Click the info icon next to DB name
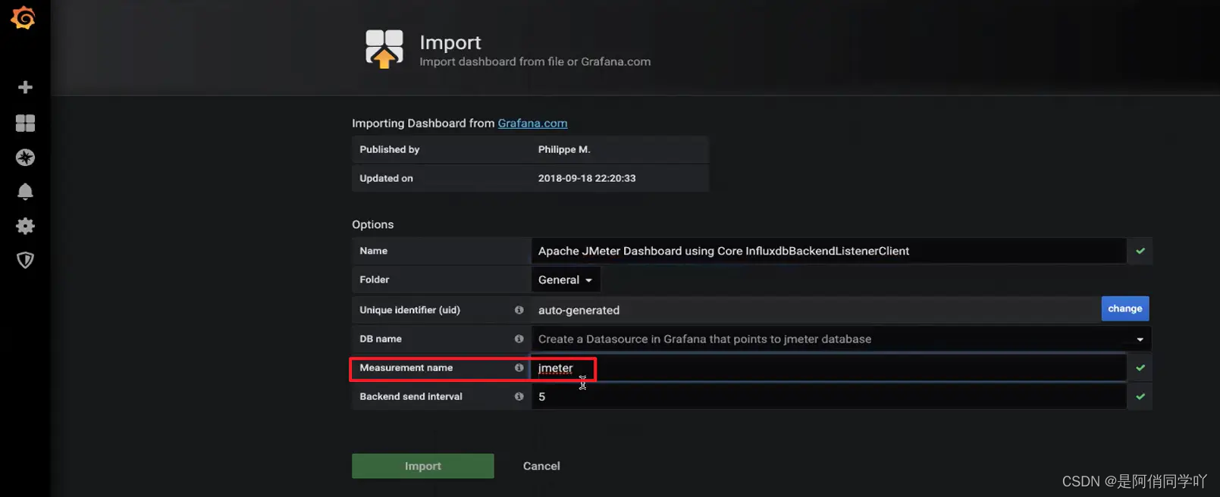This screenshot has height=497, width=1220. [519, 339]
